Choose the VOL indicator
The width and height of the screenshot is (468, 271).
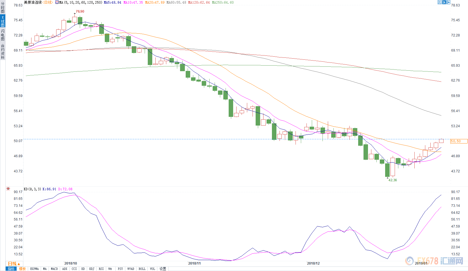coord(153,269)
